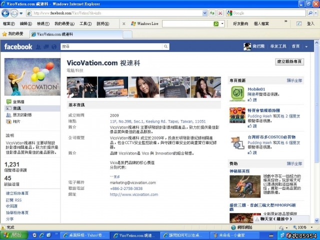The image size is (320, 240).
Task: Click 台灣好市多COSTCO必買物 page link
Action: point(271,137)
